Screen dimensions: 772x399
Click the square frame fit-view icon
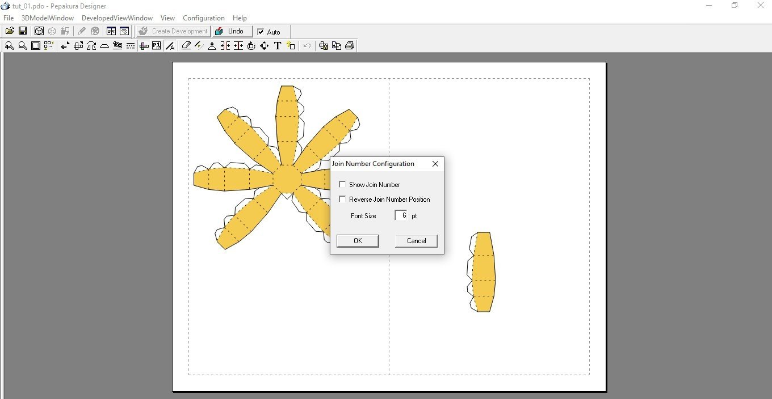point(36,46)
